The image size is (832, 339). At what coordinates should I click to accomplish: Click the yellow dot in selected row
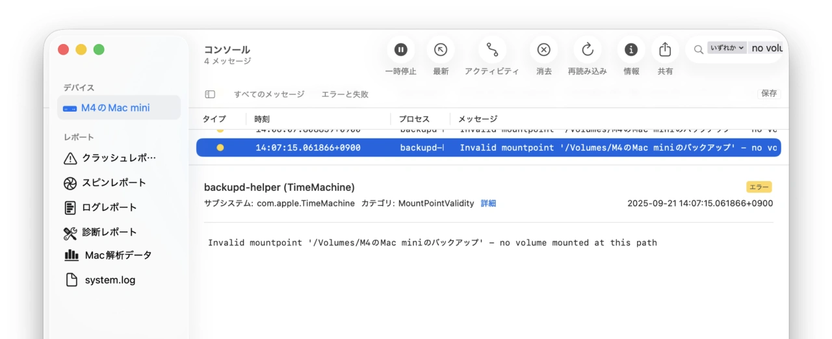click(220, 147)
